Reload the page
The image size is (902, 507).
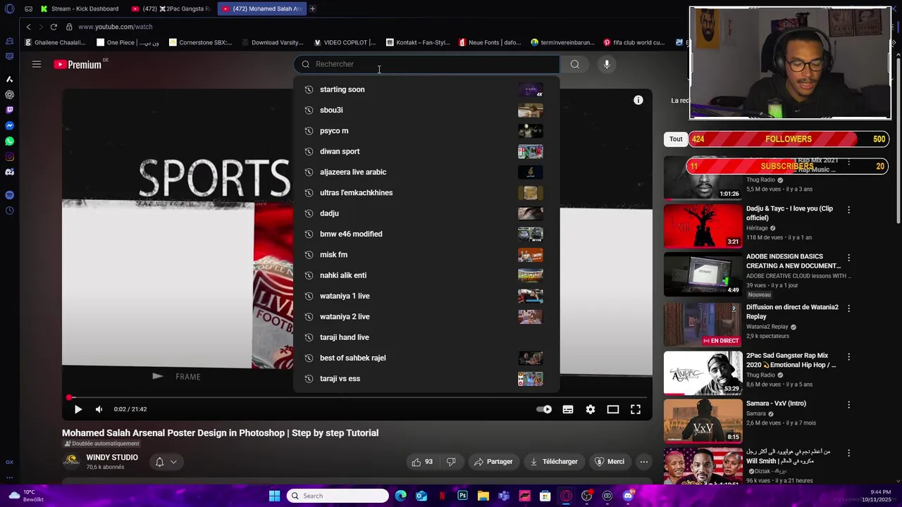point(54,27)
